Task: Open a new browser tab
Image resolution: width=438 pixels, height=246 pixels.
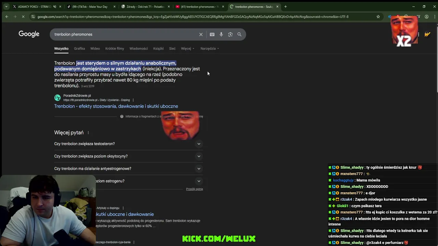Action: pos(285,6)
